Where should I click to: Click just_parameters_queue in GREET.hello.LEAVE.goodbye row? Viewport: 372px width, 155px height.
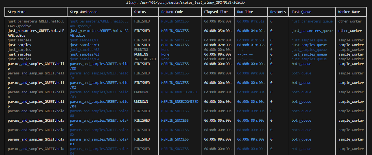tap(312, 21)
